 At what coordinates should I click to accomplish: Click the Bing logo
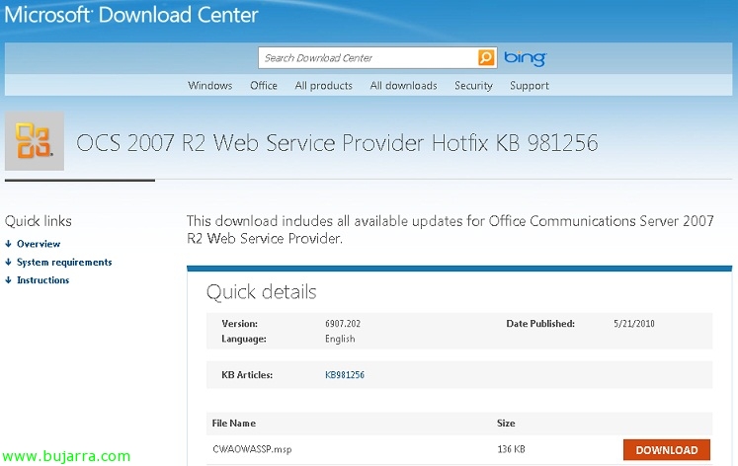[525, 58]
